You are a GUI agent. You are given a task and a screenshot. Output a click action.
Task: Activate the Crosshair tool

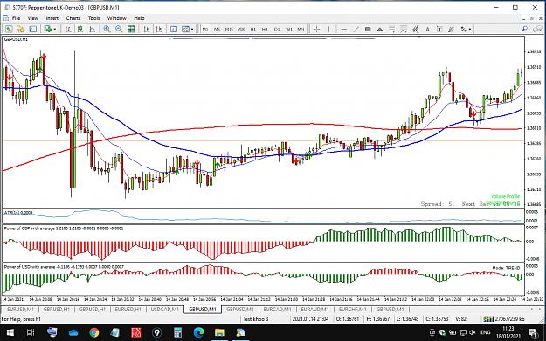point(316,29)
